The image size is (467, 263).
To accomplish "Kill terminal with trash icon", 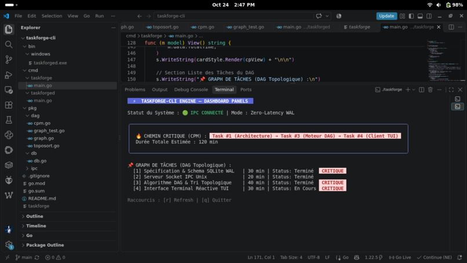I will click(x=430, y=89).
